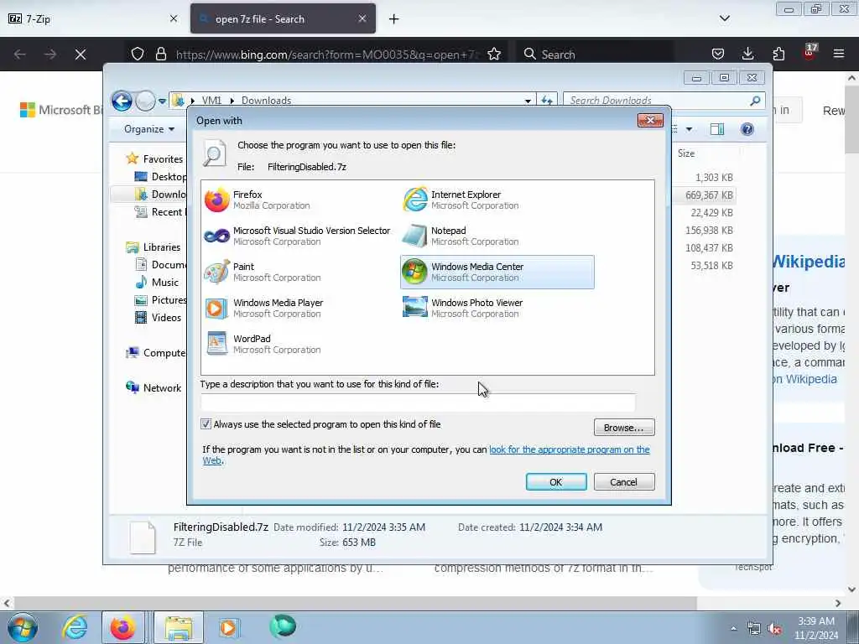The image size is (859, 644).
Task: Switch to the 7-Zip browser tab
Action: click(92, 18)
